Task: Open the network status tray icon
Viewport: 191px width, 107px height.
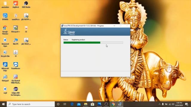Action: click(170, 104)
